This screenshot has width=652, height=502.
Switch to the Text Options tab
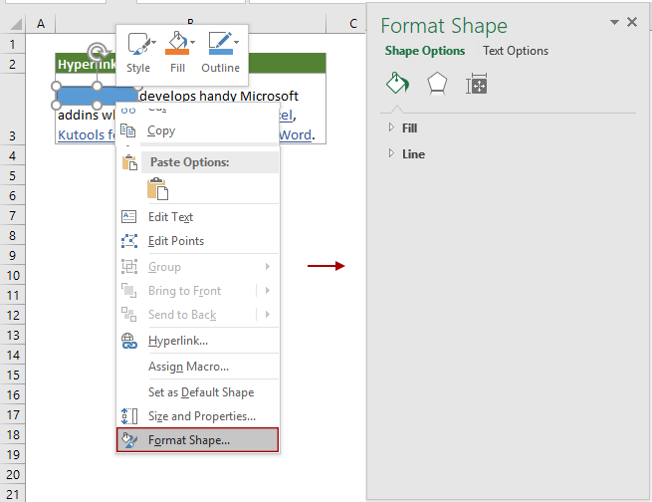tap(515, 51)
